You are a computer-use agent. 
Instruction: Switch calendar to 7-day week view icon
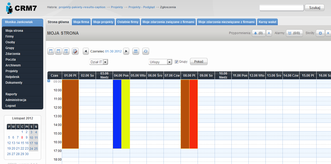click(x=58, y=51)
